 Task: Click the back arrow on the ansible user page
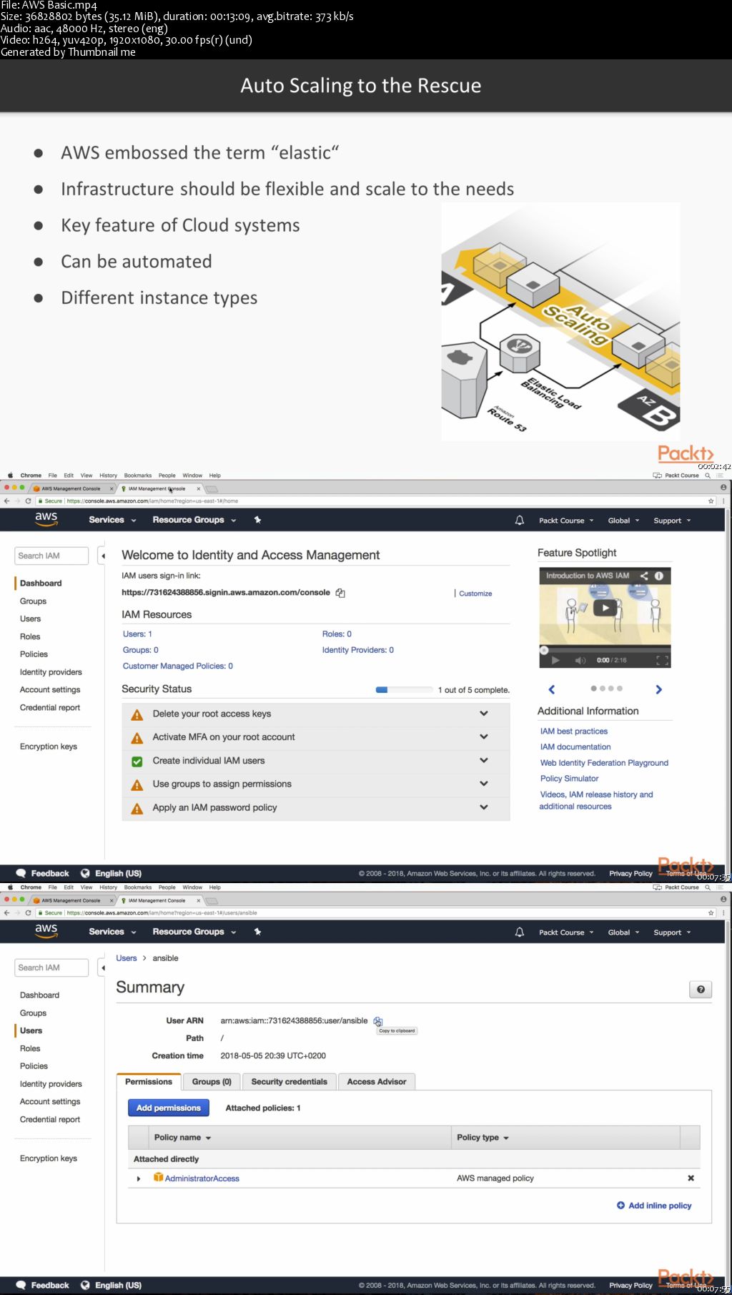[x=6, y=913]
